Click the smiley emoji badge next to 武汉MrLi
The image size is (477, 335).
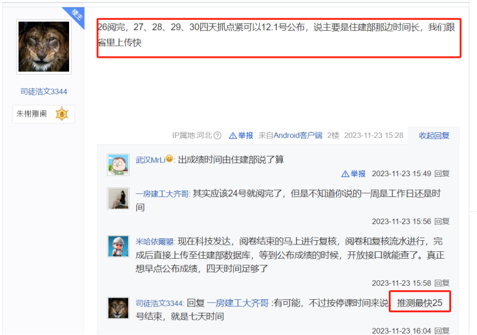click(170, 158)
